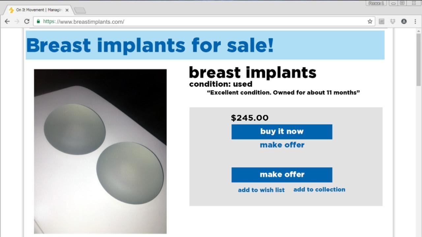Click 'add to collection' link
The image size is (422, 237).
point(319,189)
